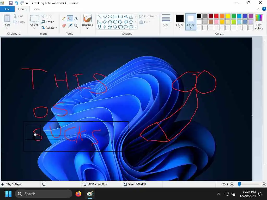Choose the Rounded rectangular callout shape

pos(120,27)
